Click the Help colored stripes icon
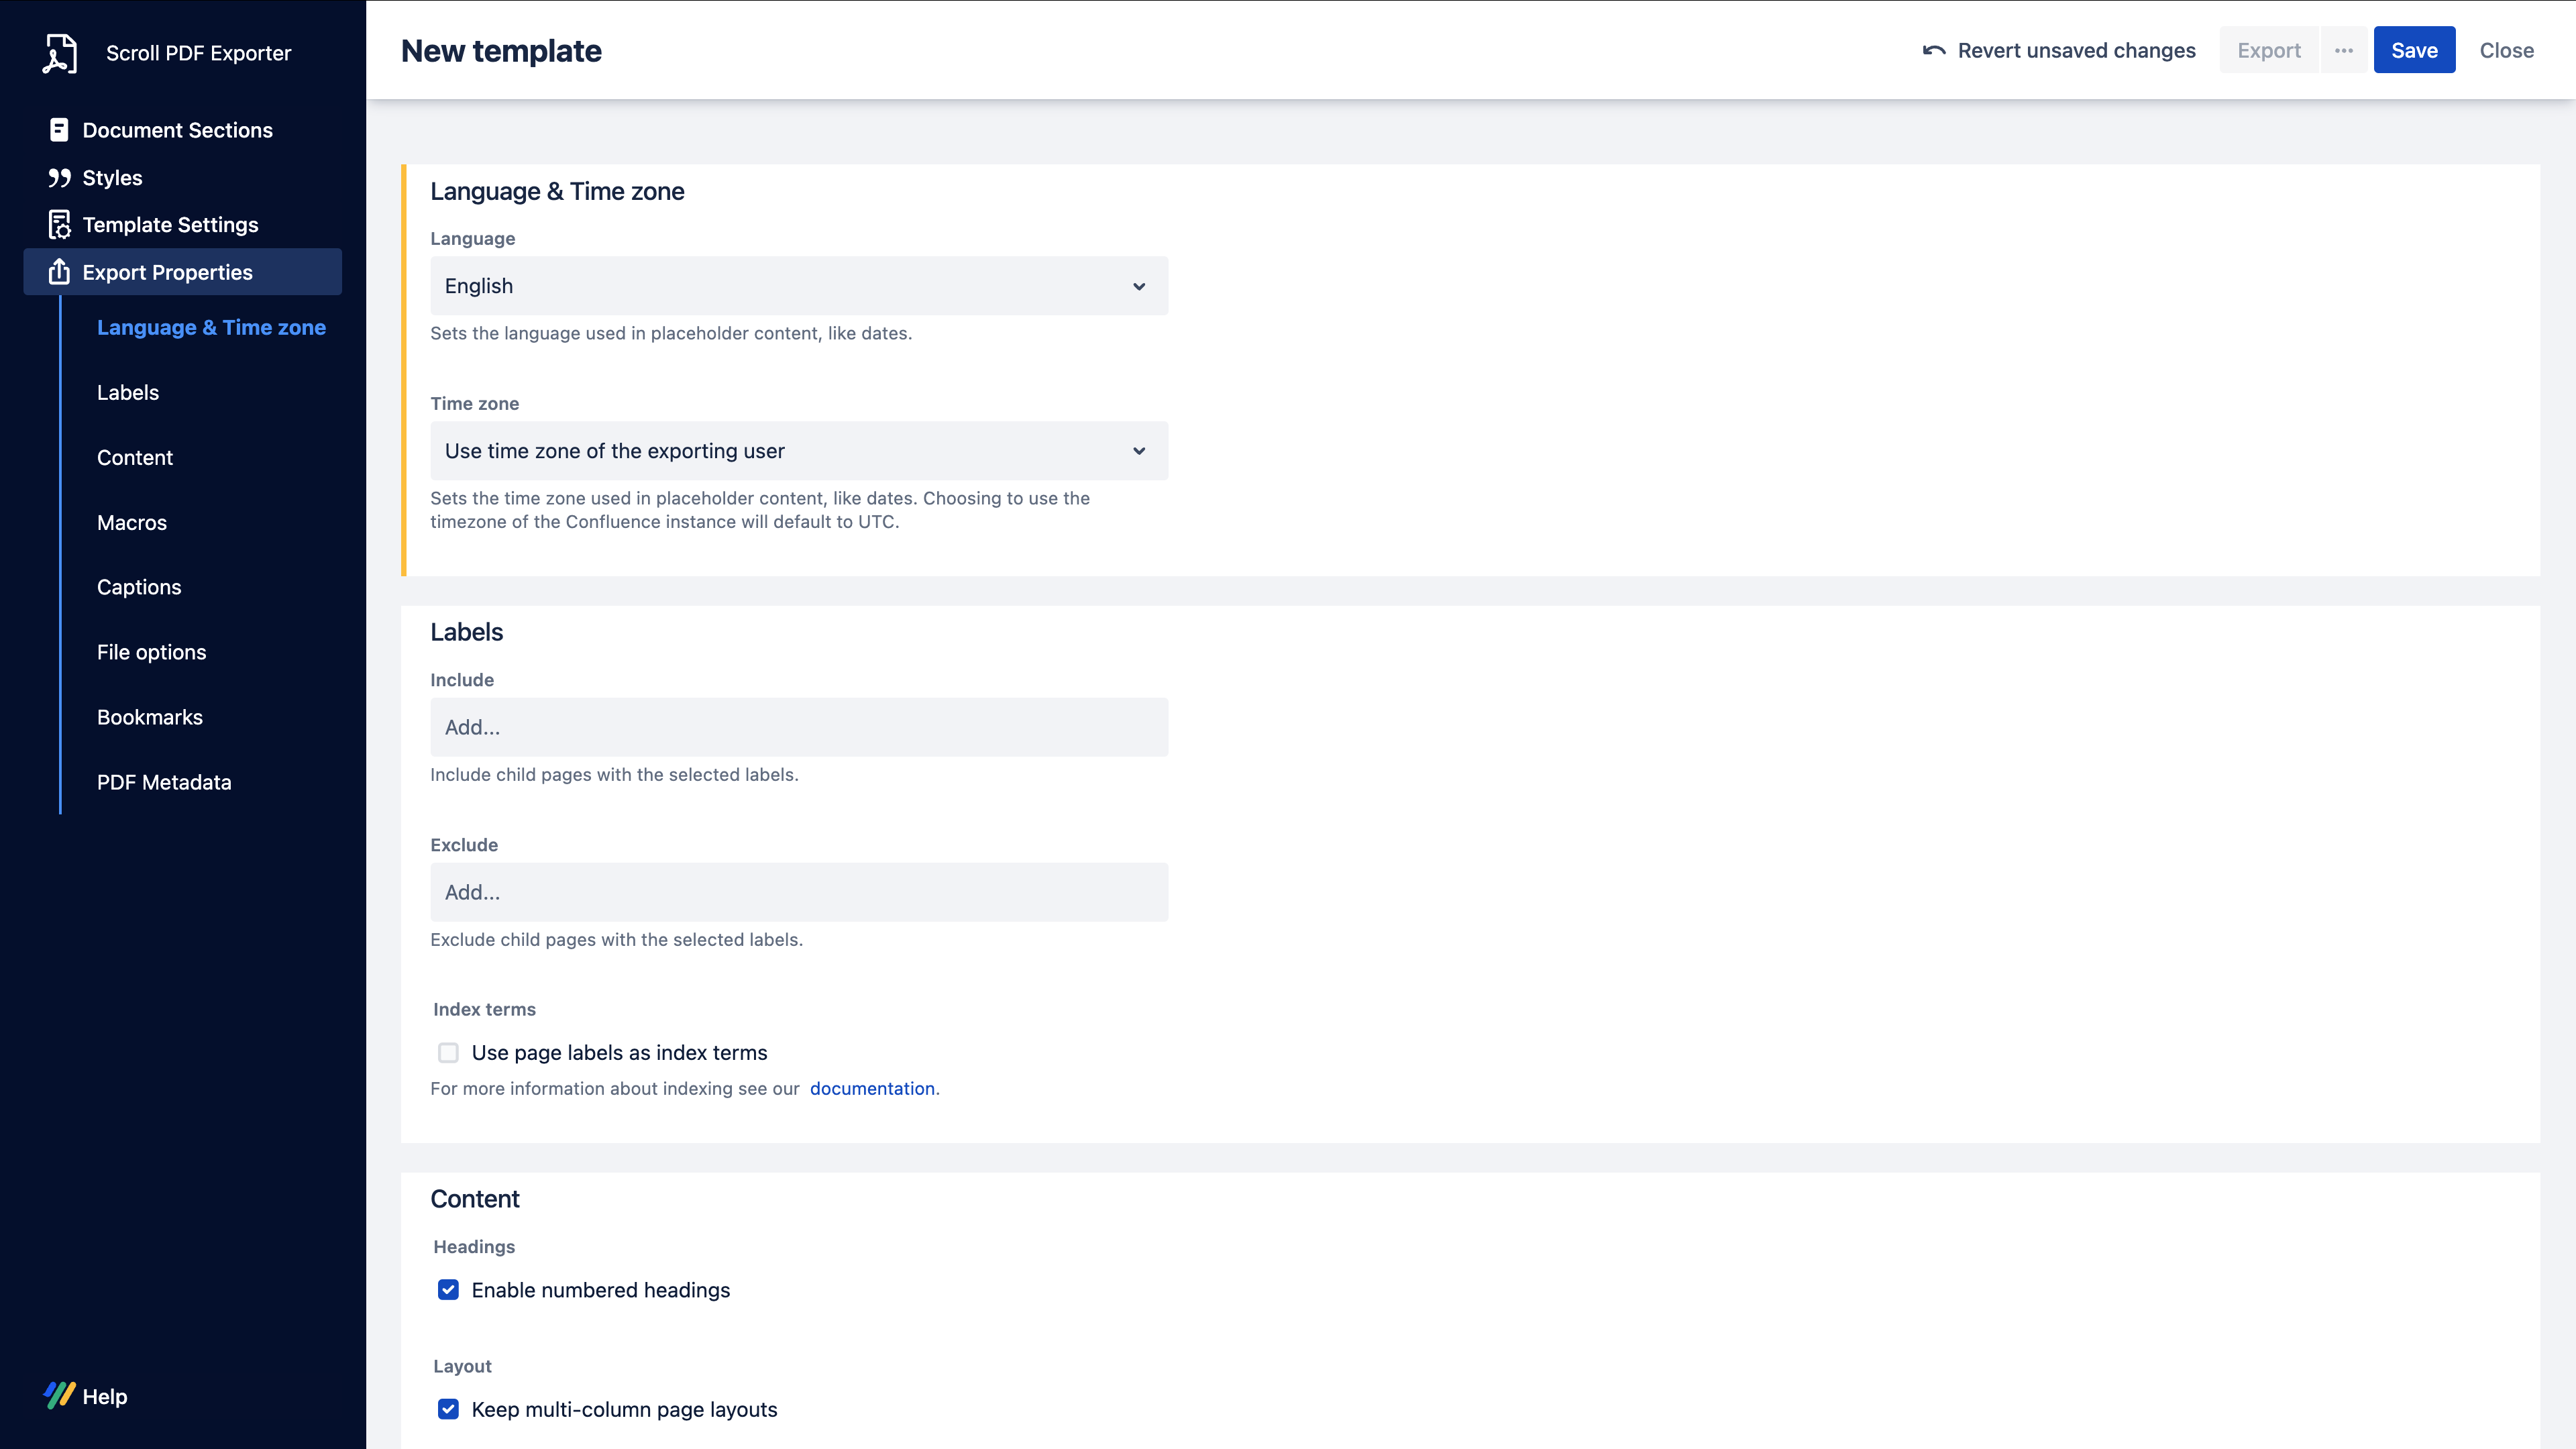The image size is (2576, 1449). click(x=59, y=1396)
